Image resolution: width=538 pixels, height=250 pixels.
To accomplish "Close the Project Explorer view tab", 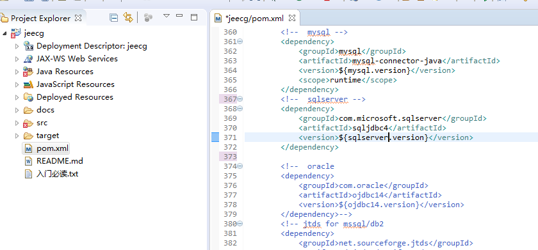I will [x=78, y=18].
